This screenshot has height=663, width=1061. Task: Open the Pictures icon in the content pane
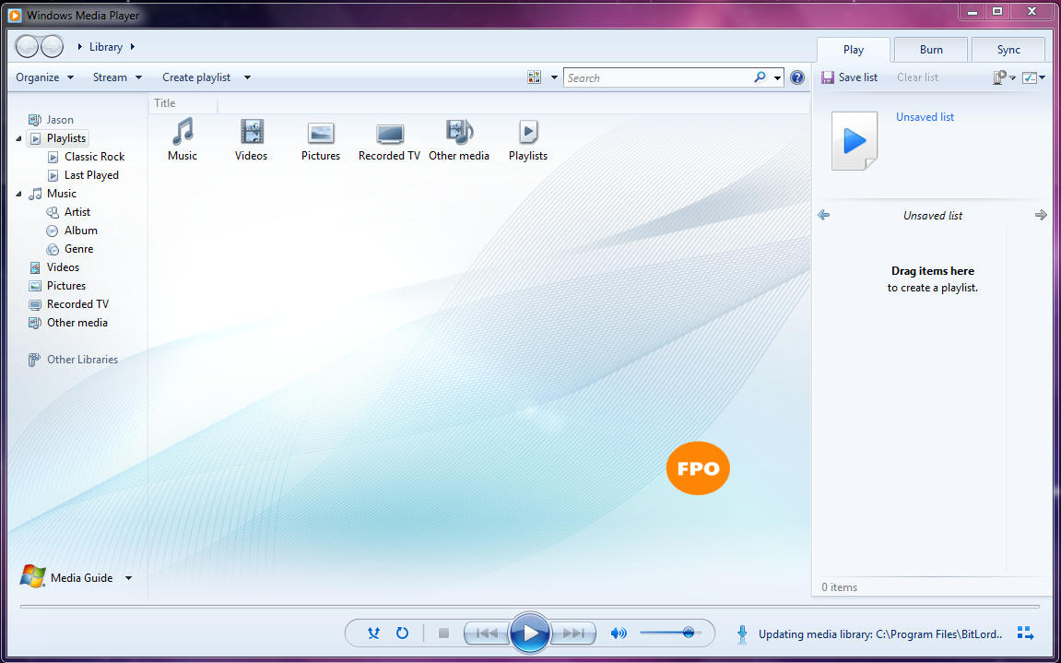coord(321,139)
